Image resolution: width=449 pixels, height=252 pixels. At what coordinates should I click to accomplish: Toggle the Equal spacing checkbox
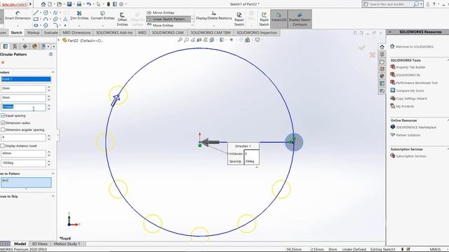3,115
